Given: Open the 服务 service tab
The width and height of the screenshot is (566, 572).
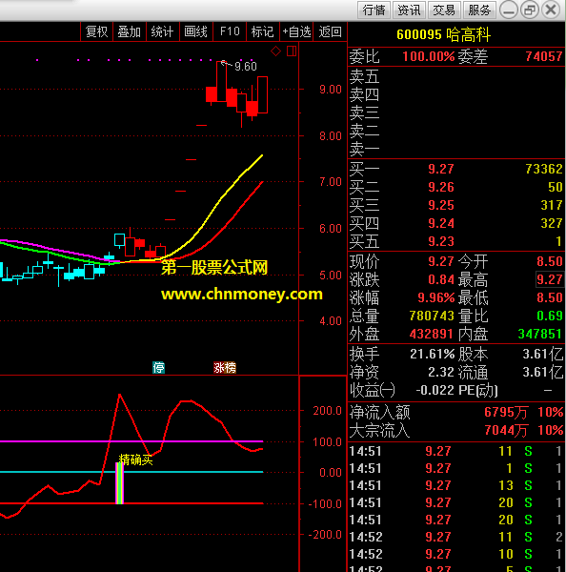Looking at the screenshot, I should 479,10.
